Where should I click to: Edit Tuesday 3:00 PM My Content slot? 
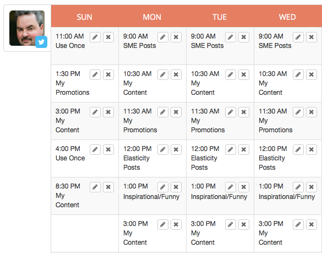[x=231, y=224]
